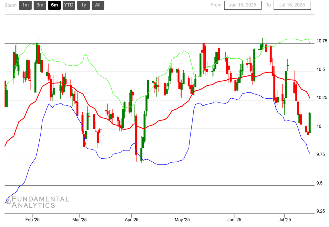Viewport: 329px width, 227px height.
Task: Click the 9.5 price axis label
Action: [319, 183]
